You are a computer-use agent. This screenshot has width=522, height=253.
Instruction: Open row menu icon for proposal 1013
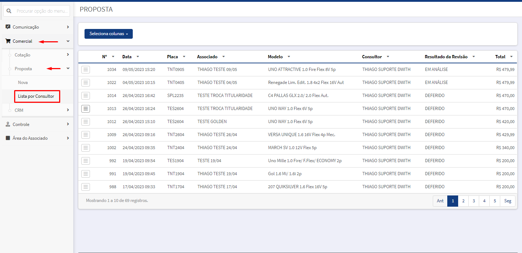pos(86,109)
